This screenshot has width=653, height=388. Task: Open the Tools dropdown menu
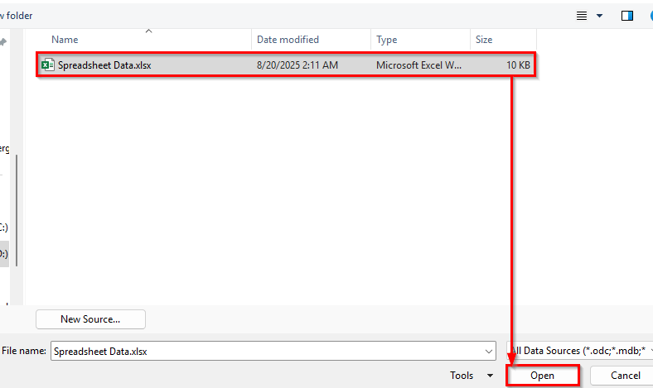coord(469,376)
